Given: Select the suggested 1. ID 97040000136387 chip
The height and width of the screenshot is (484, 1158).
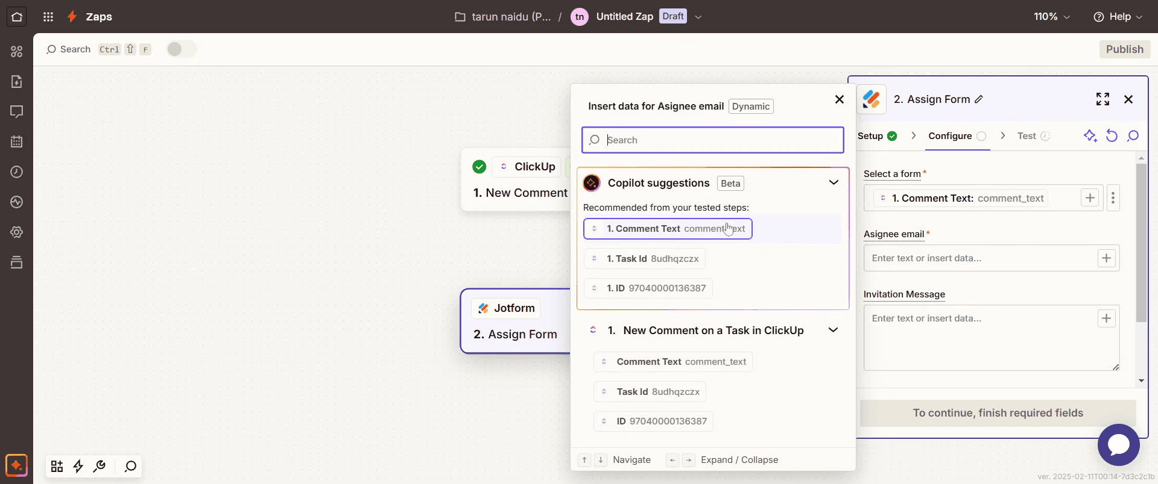Looking at the screenshot, I should [x=648, y=288].
